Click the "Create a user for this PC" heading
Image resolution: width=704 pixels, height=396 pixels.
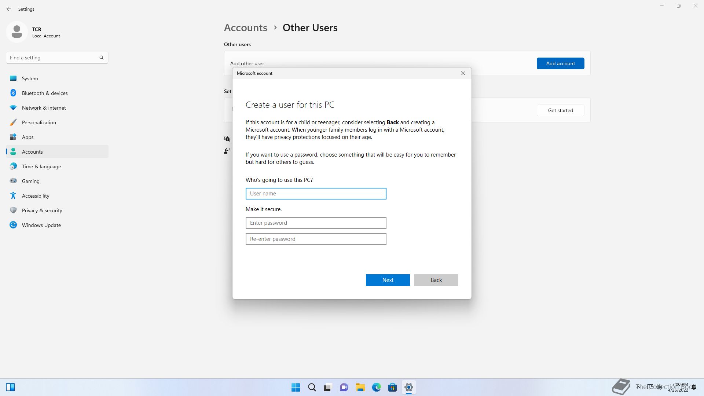click(x=290, y=105)
